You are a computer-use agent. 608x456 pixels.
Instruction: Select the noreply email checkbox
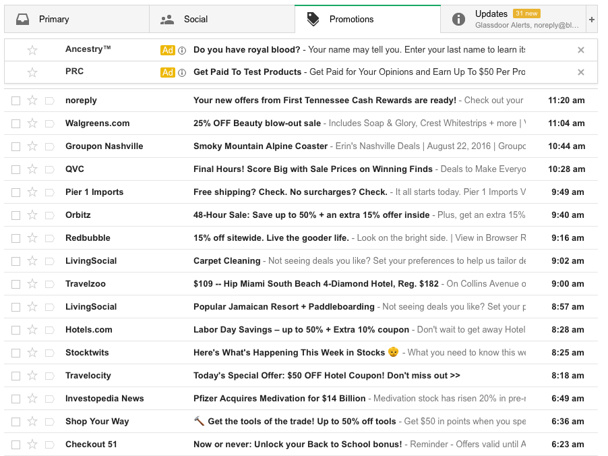[x=16, y=101]
